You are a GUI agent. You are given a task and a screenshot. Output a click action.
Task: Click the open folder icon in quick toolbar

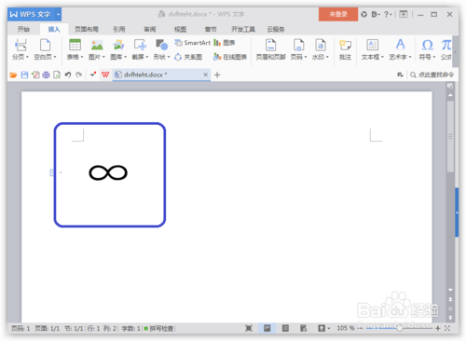click(x=13, y=75)
